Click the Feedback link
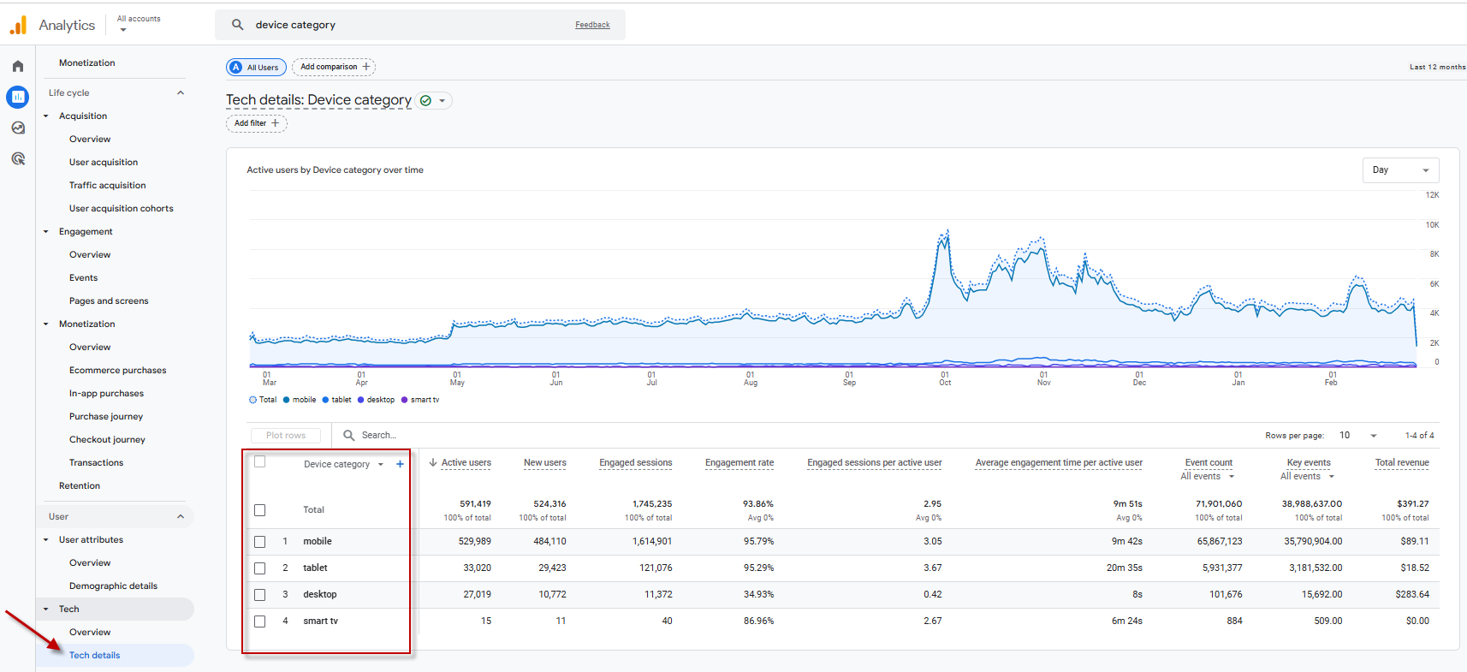Viewport: 1467px width, 672px height. coord(592,25)
